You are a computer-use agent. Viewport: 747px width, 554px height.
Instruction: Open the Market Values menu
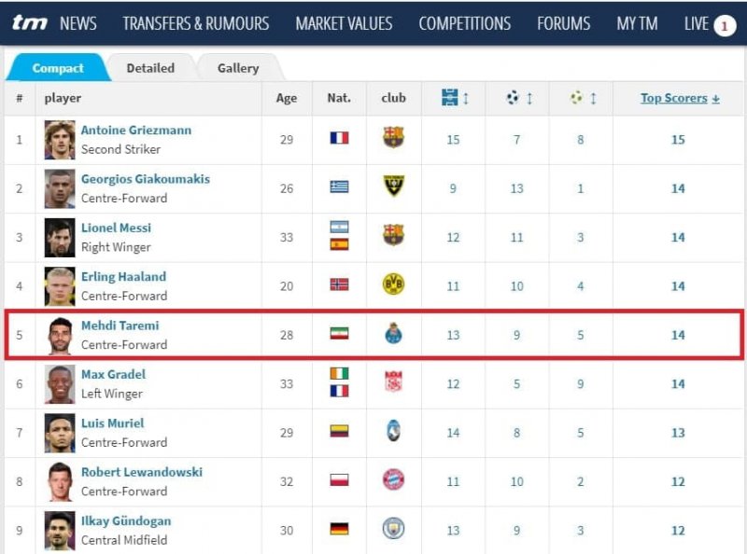344,23
